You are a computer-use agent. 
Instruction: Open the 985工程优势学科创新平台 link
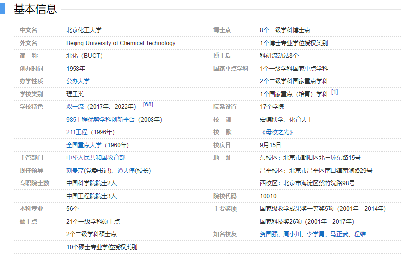101,120
